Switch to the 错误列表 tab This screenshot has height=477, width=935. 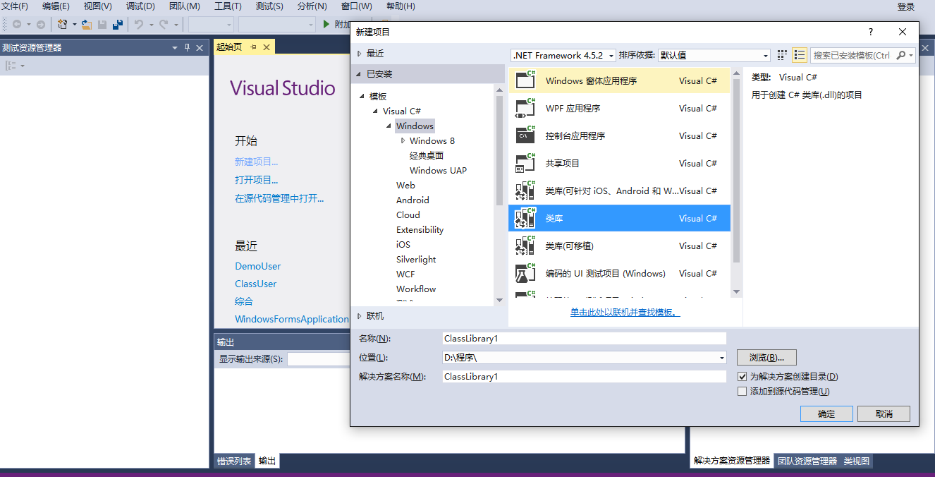[234, 461]
